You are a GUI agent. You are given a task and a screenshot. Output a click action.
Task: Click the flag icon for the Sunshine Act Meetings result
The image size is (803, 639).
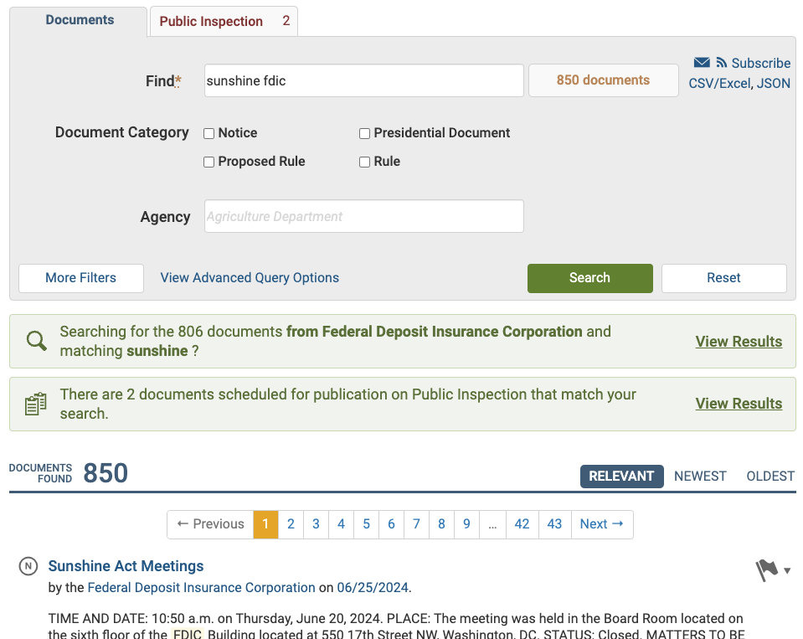click(x=767, y=569)
